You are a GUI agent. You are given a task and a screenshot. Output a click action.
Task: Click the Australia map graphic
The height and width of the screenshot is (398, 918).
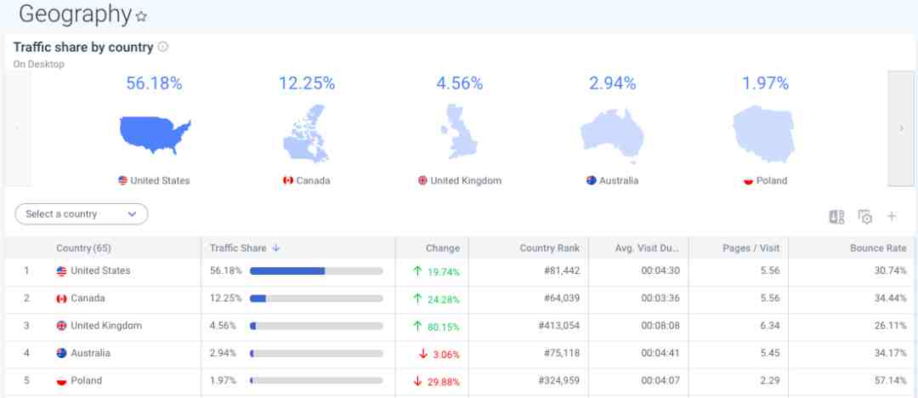tap(612, 134)
